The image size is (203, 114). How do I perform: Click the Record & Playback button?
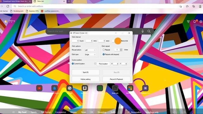coord(116,79)
